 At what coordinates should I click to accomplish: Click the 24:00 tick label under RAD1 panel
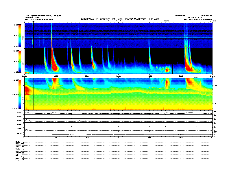(x=212, y=76)
